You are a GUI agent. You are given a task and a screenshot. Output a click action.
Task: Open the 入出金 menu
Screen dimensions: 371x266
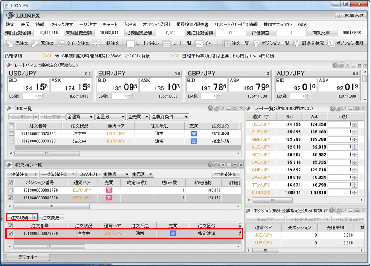130,24
